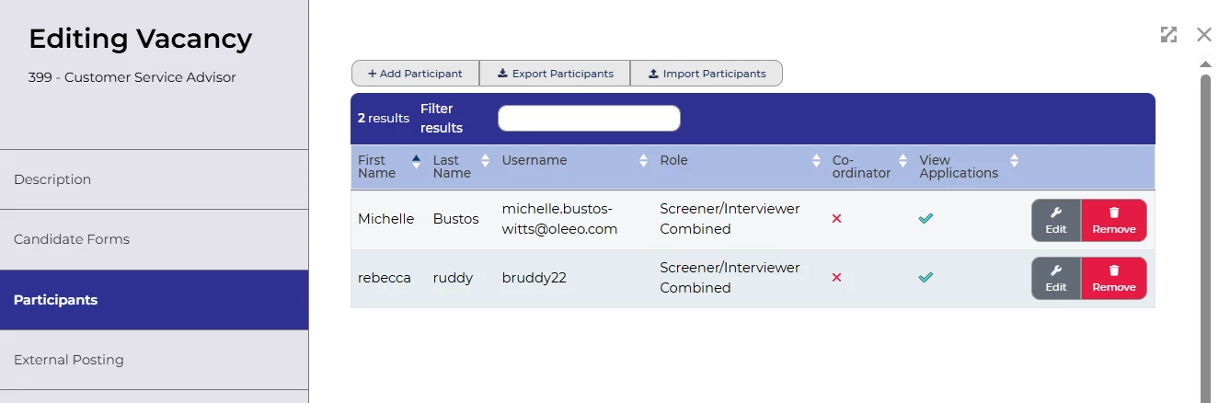The width and height of the screenshot is (1219, 403).
Task: Click Edit wrench for rebecca ruddy
Action: click(1056, 279)
